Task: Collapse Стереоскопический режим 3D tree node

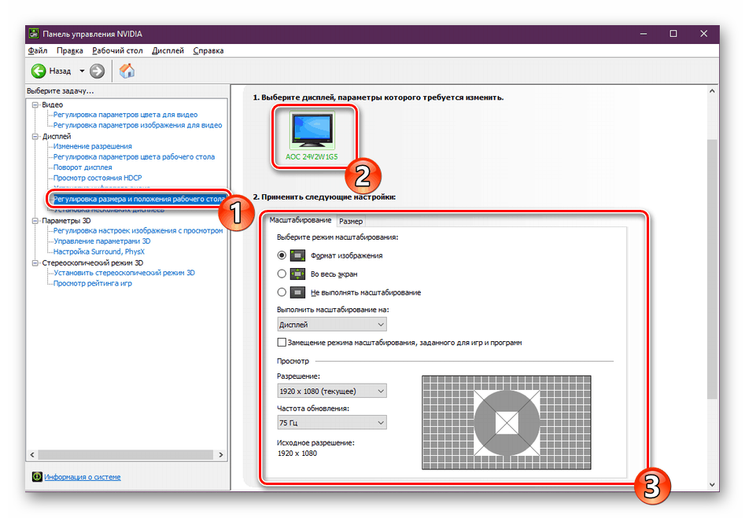Action: tap(35, 263)
